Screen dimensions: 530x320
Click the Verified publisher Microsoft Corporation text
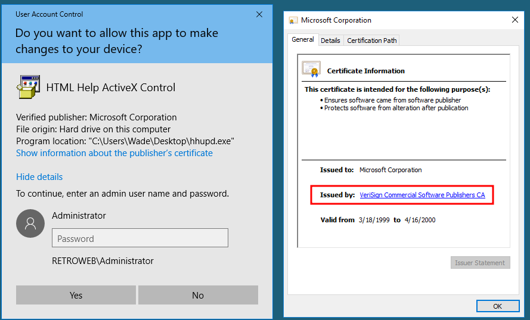pyautogui.click(x=97, y=117)
